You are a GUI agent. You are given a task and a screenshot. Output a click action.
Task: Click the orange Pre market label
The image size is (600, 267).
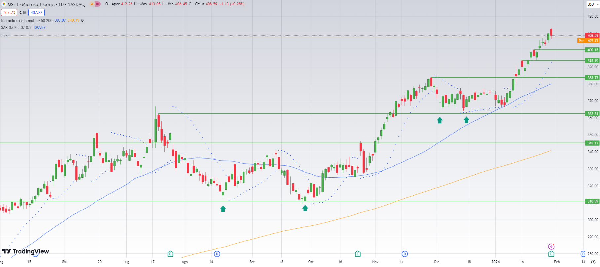pos(581,41)
